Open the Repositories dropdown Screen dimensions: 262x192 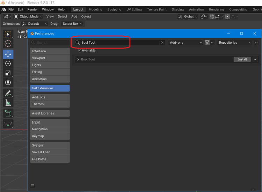[234, 43]
